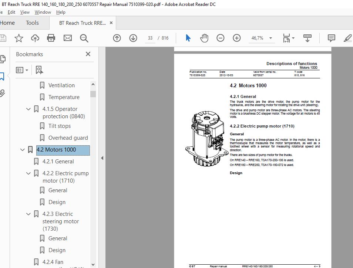The image size is (353, 268).
Task: Open fit page options dropdown arrow
Action: tap(293, 38)
